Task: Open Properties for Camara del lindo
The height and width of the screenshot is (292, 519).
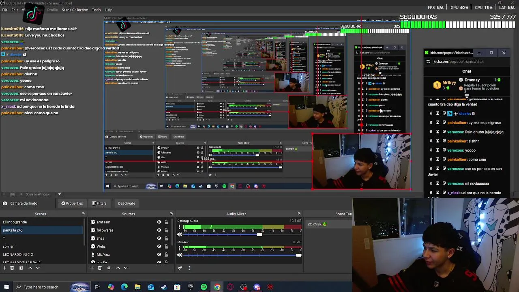Action: [x=72, y=204]
